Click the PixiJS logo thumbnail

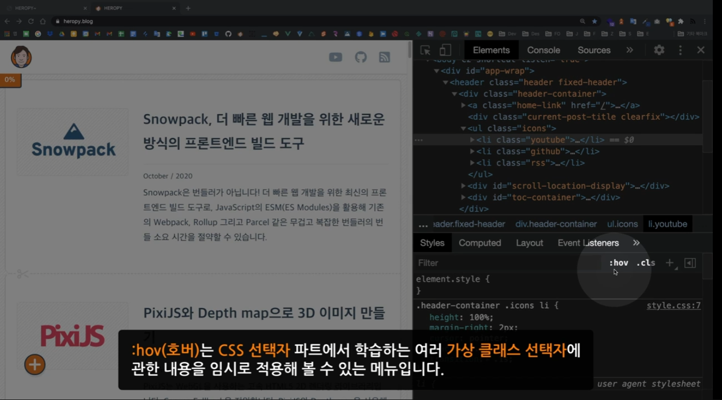coord(73,336)
